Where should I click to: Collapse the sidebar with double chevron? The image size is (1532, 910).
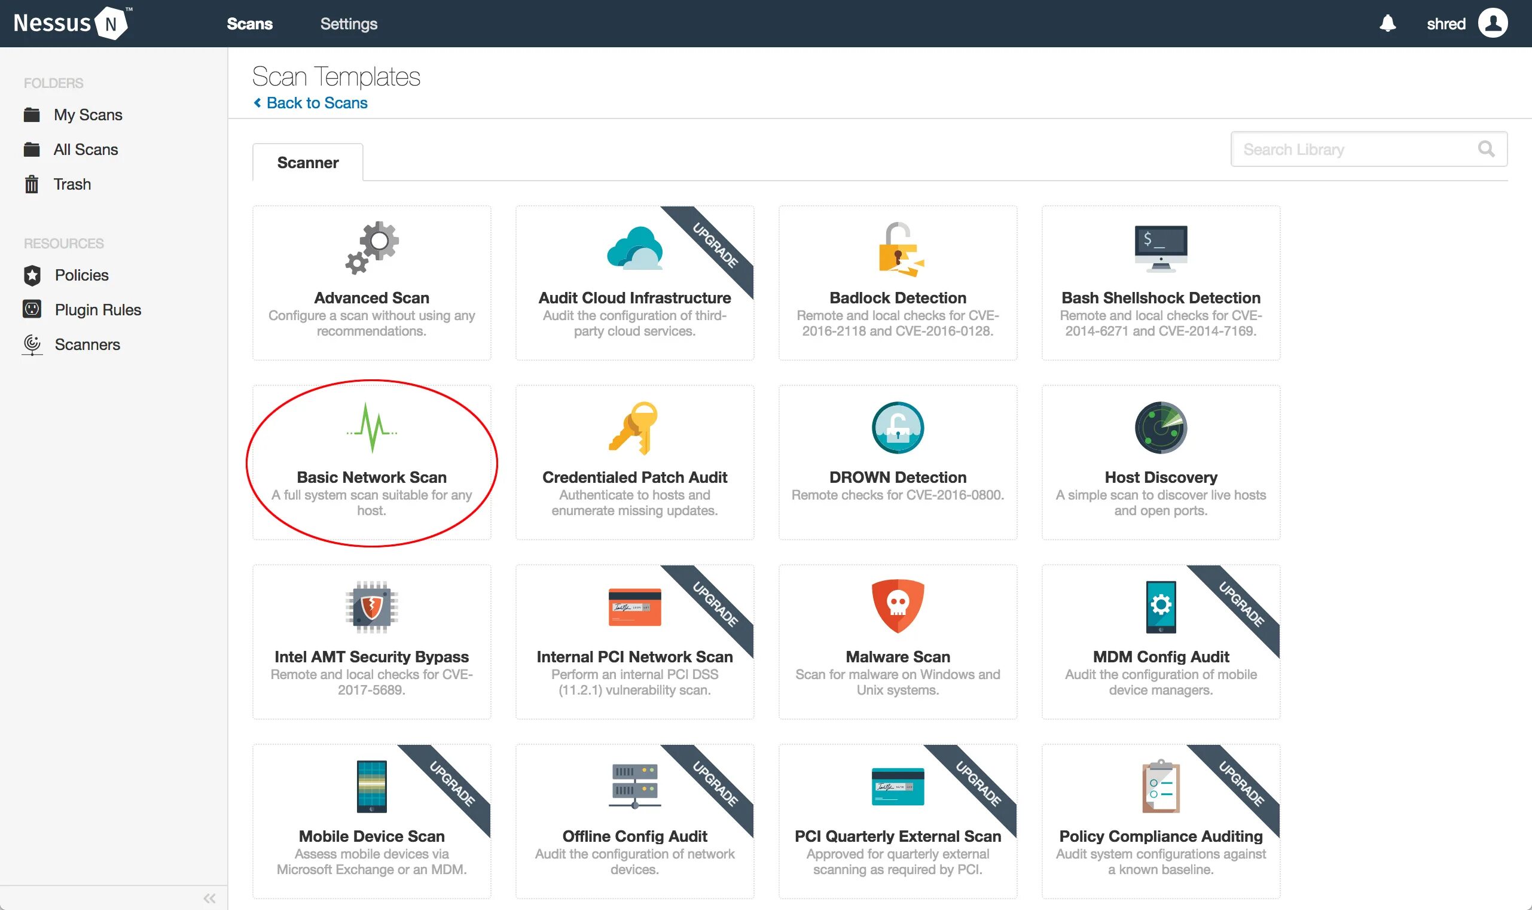[x=209, y=899]
